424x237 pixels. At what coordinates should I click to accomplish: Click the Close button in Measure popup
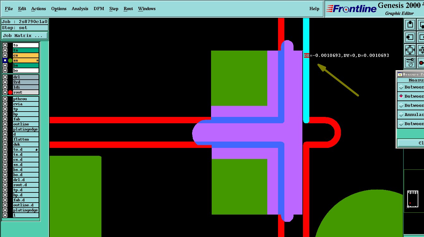(x=411, y=143)
